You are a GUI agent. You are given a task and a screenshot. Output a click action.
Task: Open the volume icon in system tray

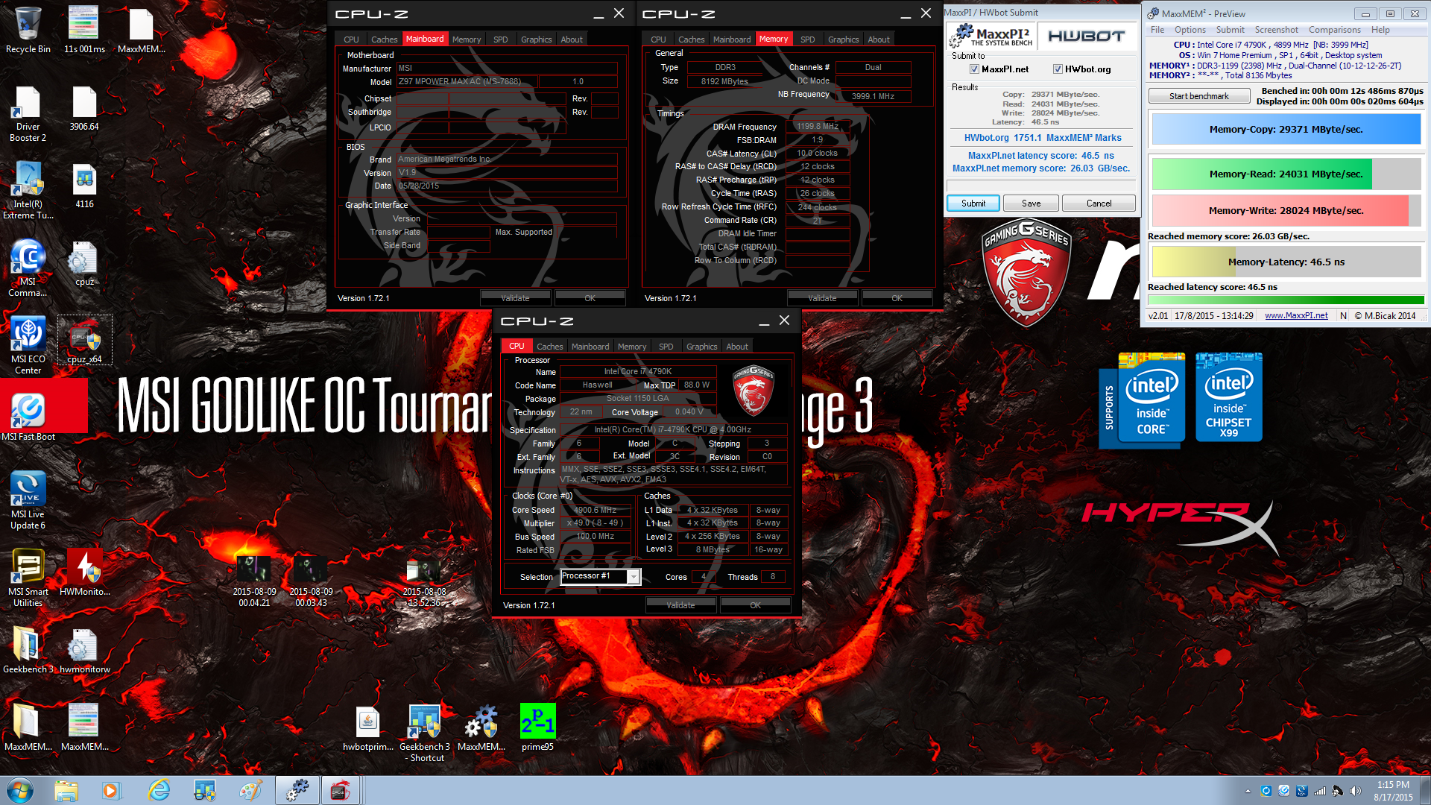click(1355, 791)
